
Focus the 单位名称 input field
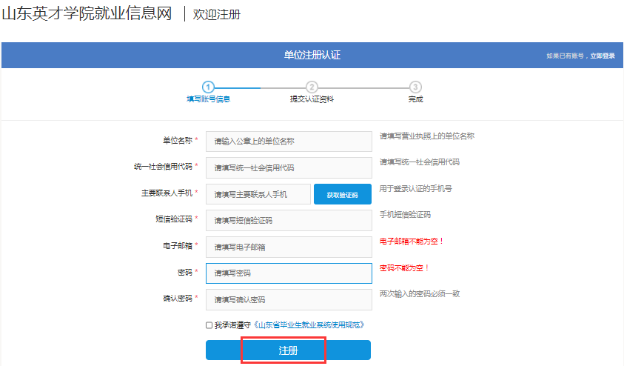tap(288, 142)
